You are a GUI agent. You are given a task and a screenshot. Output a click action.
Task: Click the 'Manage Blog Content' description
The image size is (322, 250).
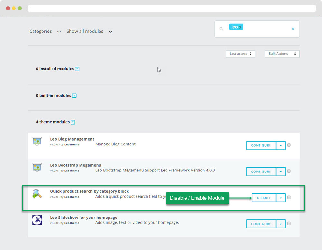pyautogui.click(x=115, y=144)
